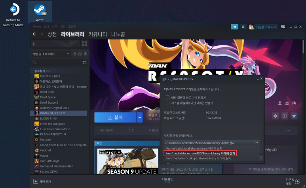Enable 시스템 애플리케이션 아이콘 만들기 checkbox
The width and height of the screenshot is (306, 188).
[167, 103]
